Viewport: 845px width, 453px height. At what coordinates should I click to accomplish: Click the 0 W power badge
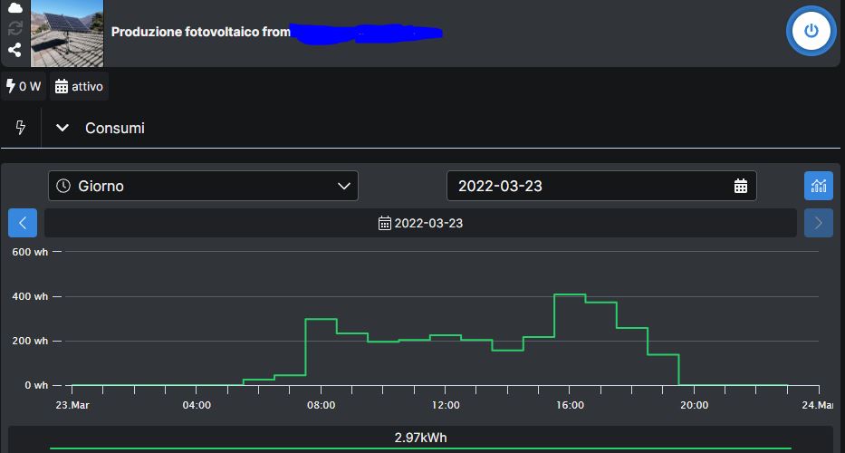coord(24,87)
